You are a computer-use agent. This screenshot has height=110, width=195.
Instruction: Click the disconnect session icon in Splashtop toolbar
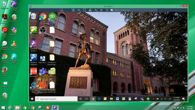62,10
